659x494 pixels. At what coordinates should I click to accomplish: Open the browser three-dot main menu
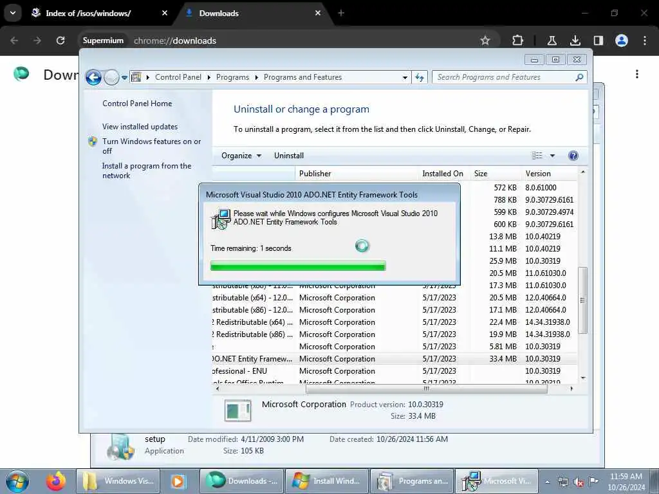click(x=645, y=41)
